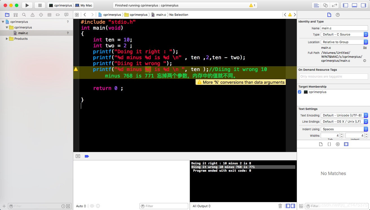The height and width of the screenshot is (210, 370).
Task: Show the version editor
Action: (334, 5)
